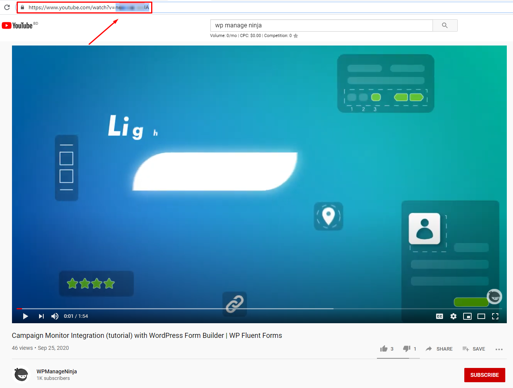Screen dimensions: 513x388
Task: Share the video
Action: [x=439, y=349]
